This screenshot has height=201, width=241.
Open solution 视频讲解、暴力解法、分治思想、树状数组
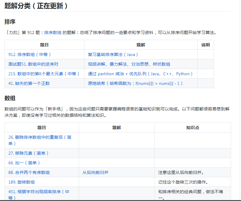point(129,64)
